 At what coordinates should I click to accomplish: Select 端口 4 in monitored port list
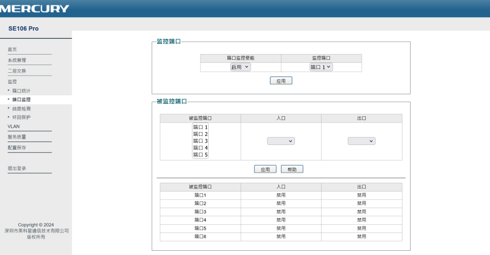click(200, 147)
